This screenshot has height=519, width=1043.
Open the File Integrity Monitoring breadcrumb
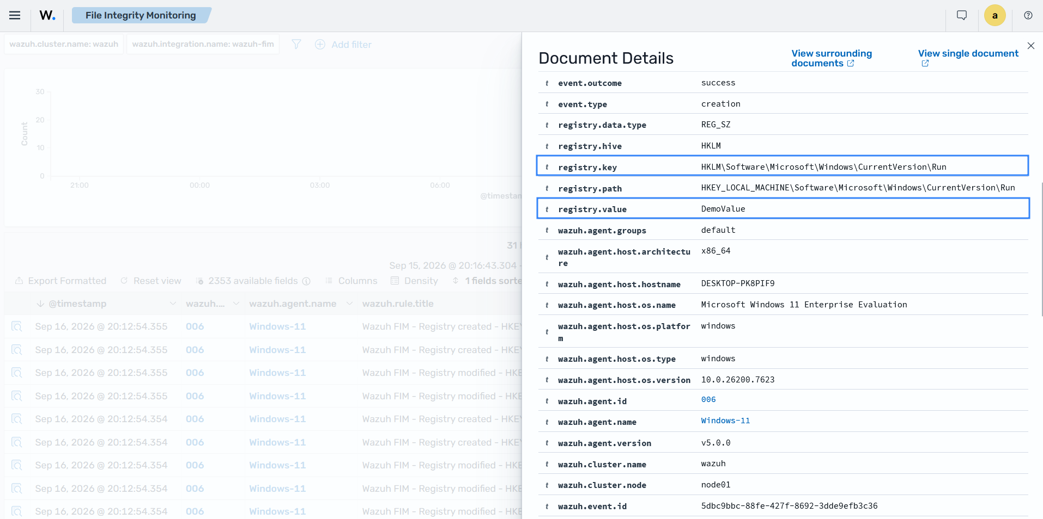coord(141,15)
